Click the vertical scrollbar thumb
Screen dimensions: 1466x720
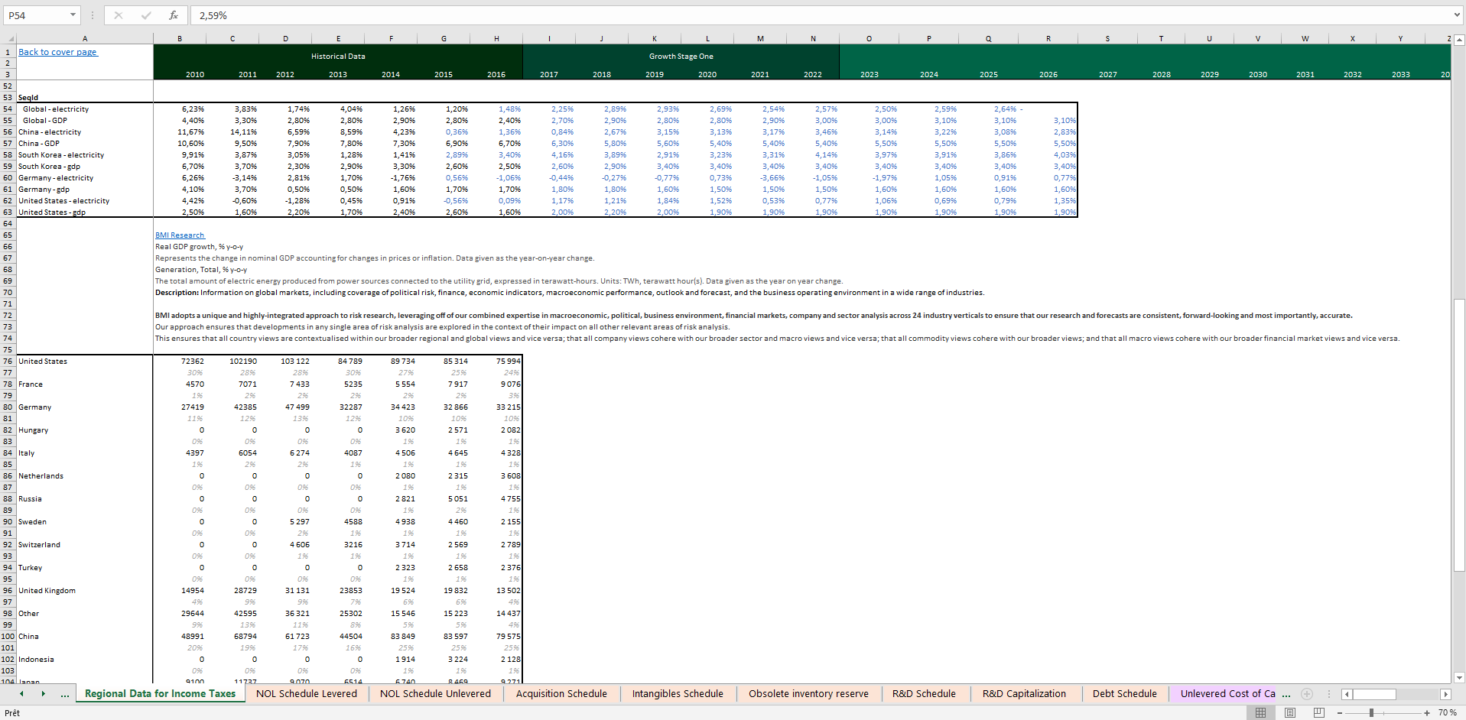(1459, 436)
